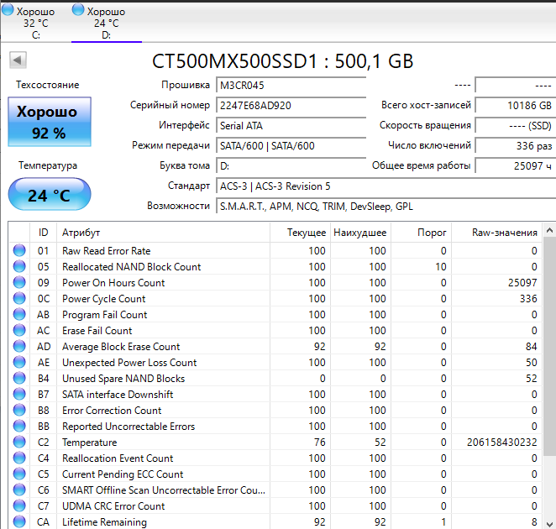
Task: Click the ID column header
Action: point(44,233)
